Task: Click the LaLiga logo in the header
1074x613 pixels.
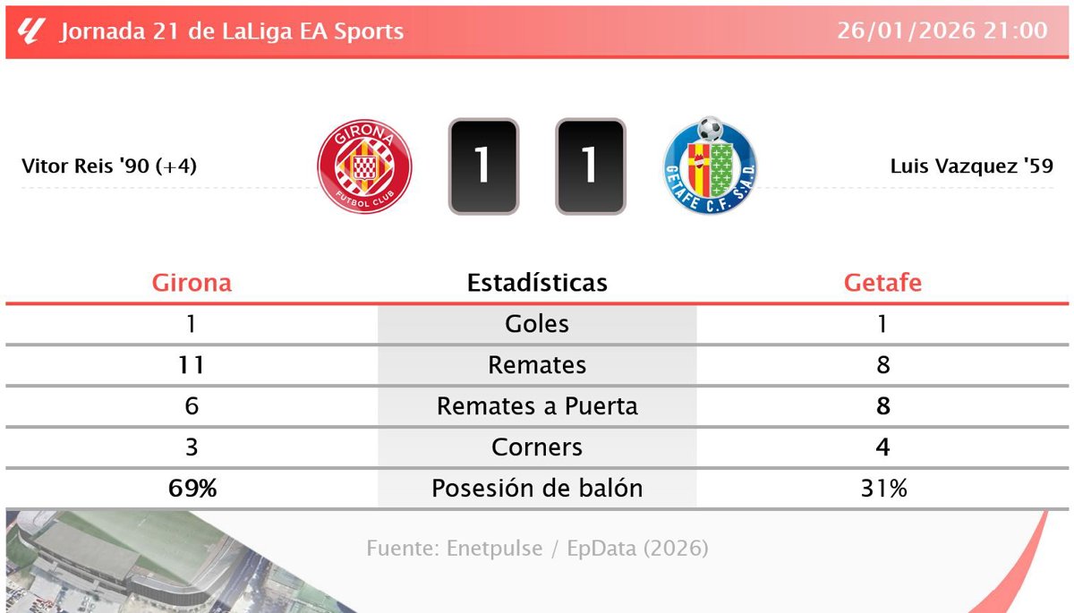Action: tap(31, 31)
